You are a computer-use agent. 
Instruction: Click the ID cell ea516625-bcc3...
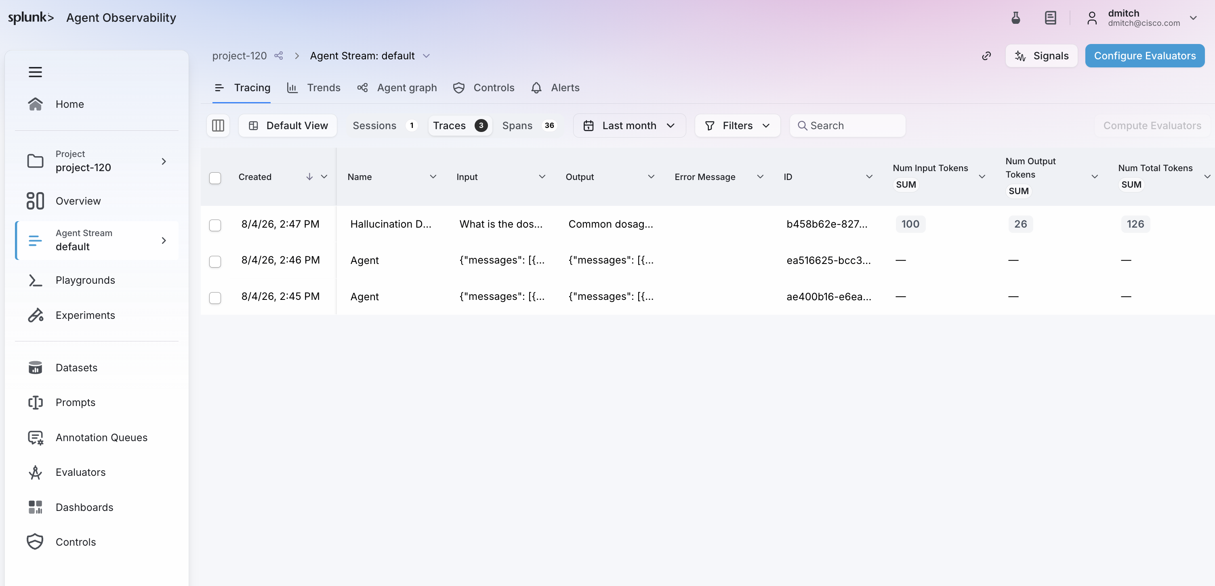[828, 260]
